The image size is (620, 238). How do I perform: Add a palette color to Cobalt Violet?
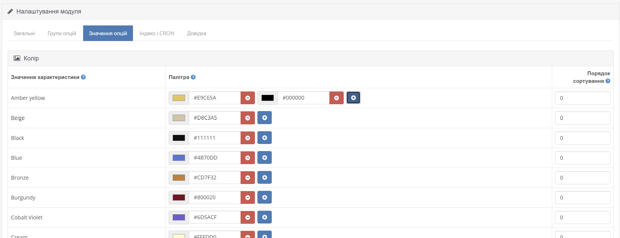click(265, 217)
